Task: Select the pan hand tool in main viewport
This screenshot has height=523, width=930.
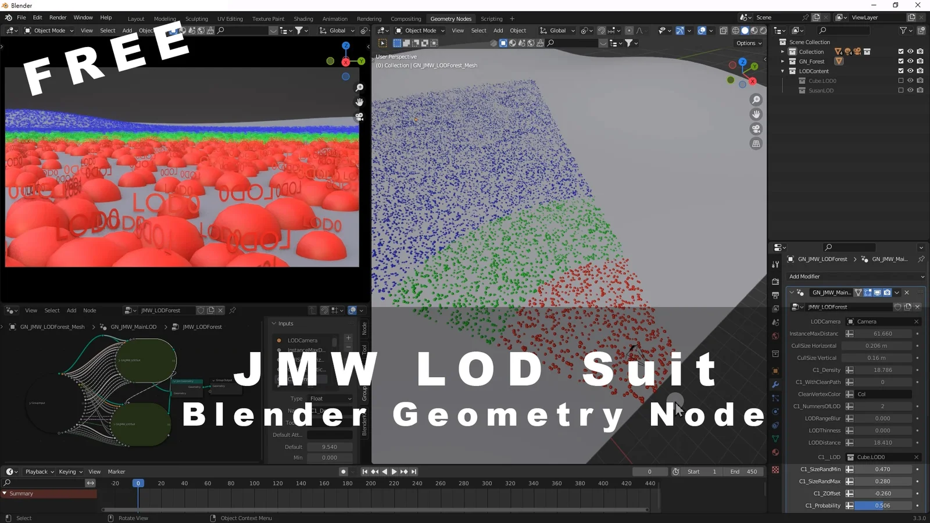Action: 756,114
